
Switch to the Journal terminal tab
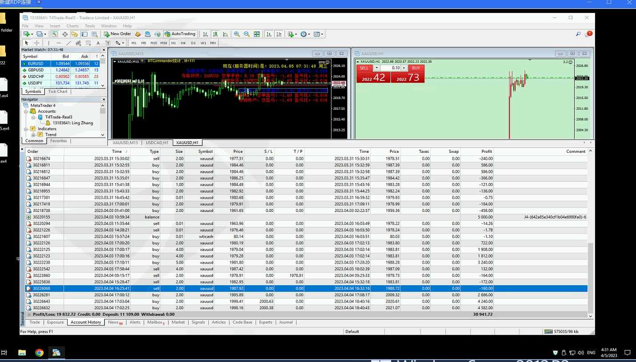[286, 322]
